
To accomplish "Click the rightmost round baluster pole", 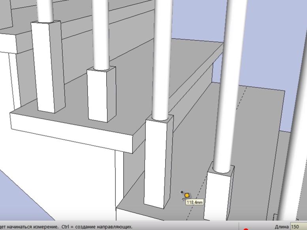I will point(226,87).
